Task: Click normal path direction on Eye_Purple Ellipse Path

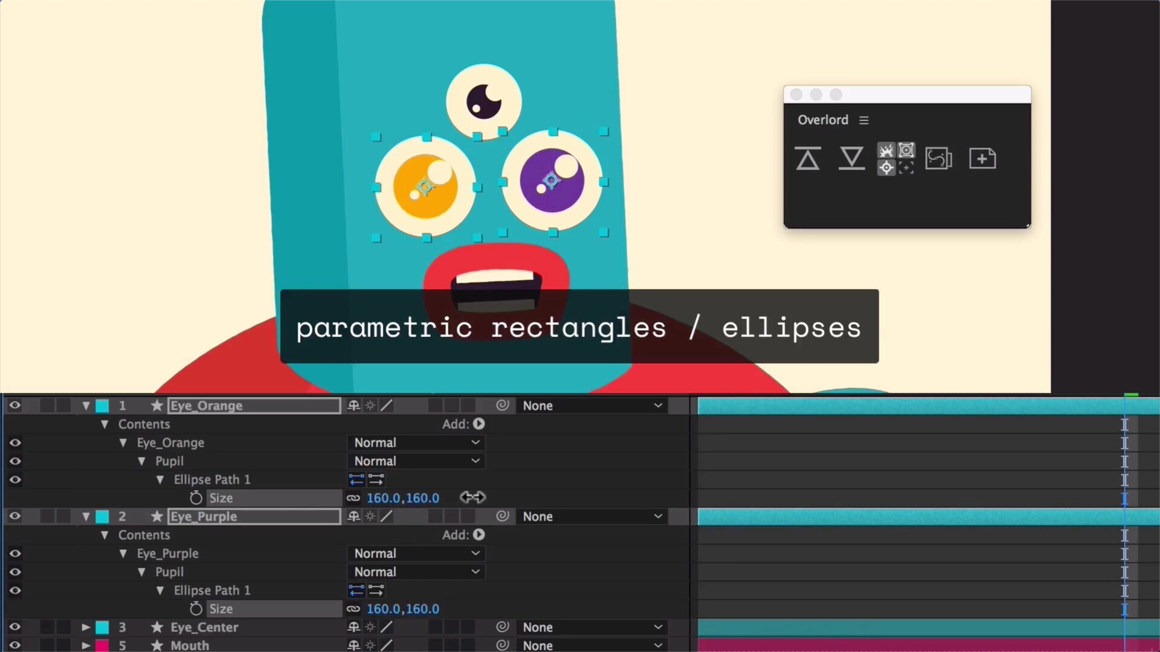Action: coord(376,590)
